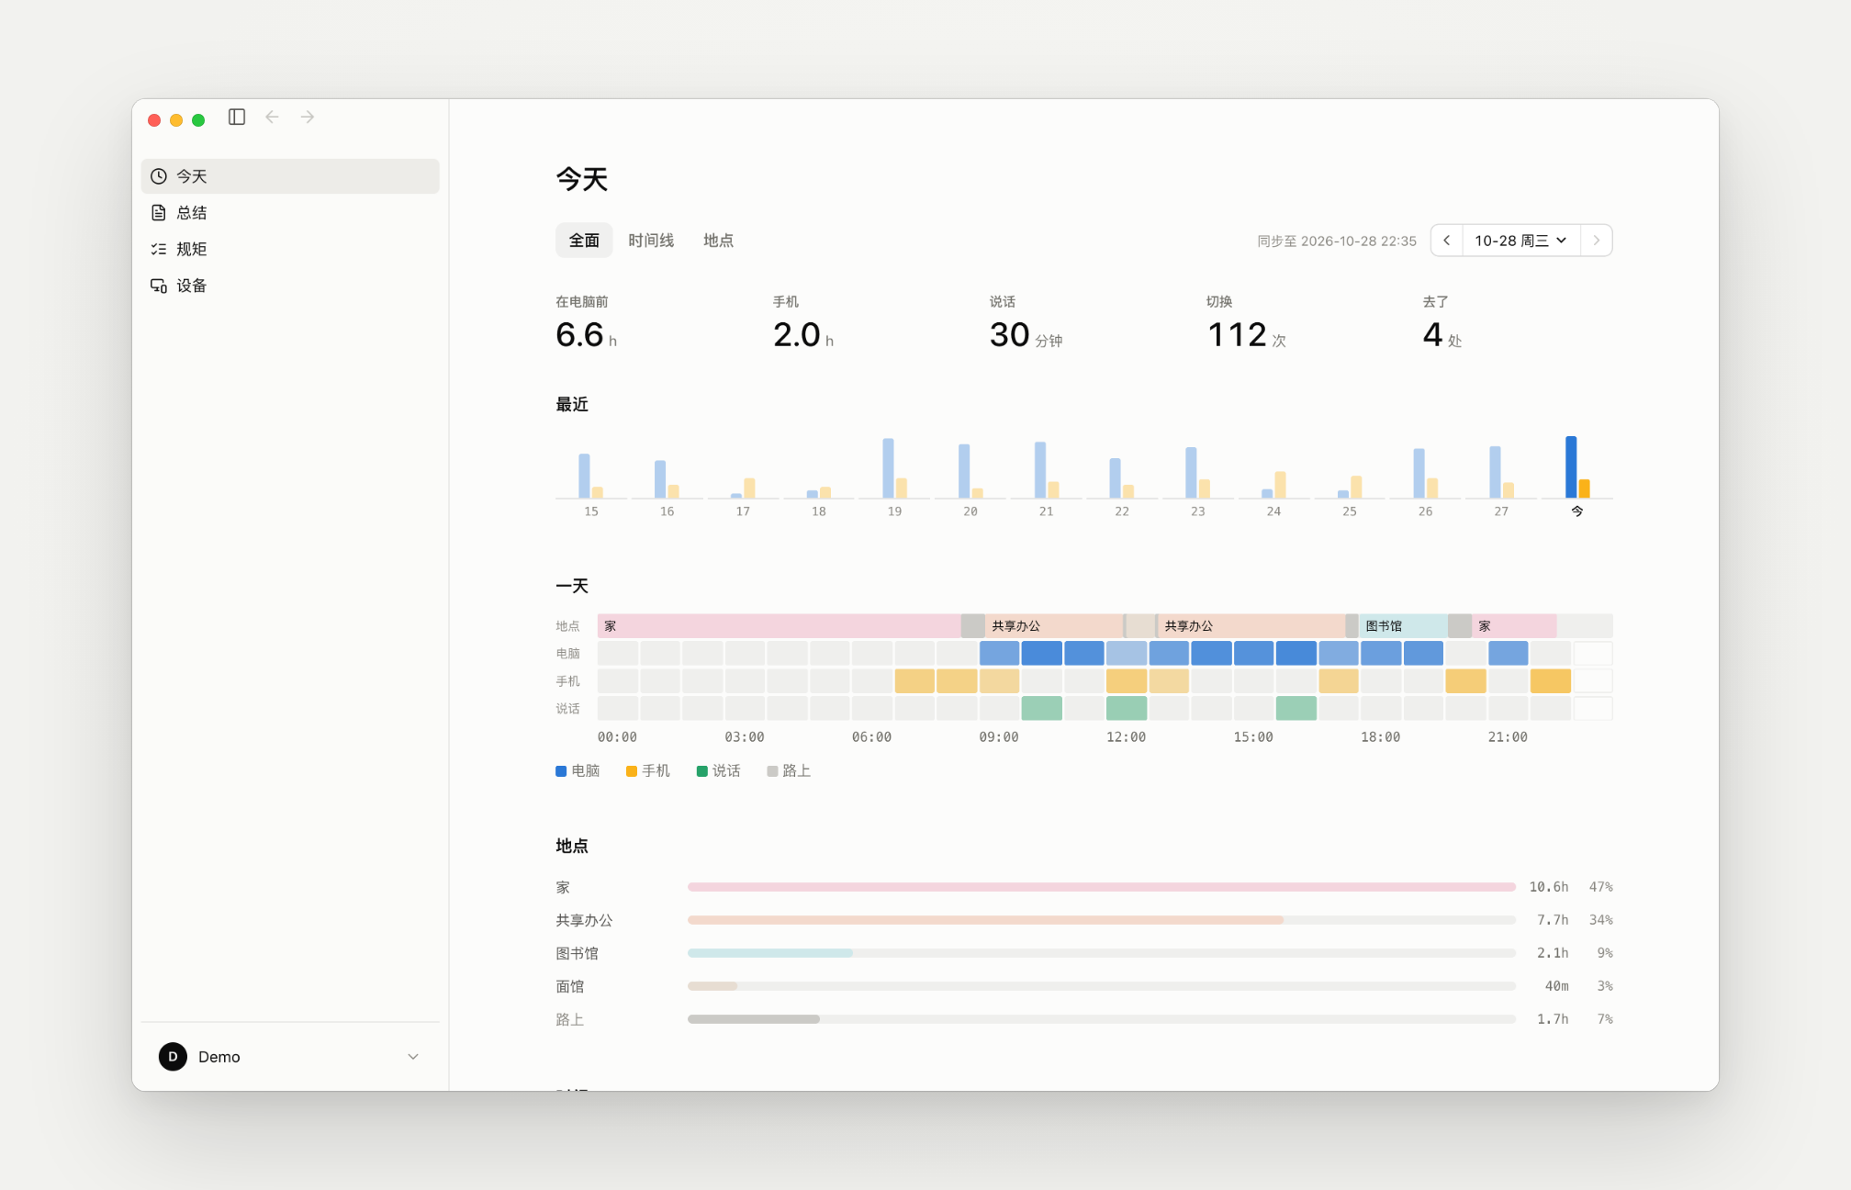Click the 面馆 location row label
This screenshot has height=1190, width=1851.
(x=570, y=986)
